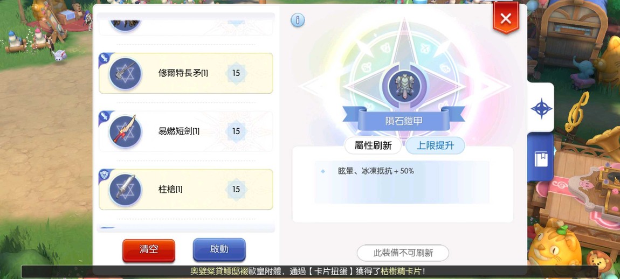Viewport: 620px width, 279px height.
Task: Click the blue 啟動 button
Action: pos(219,249)
